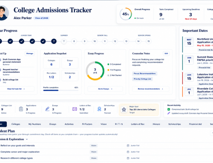The image size is (213, 163).
Task: Open the Jun 15 Lakeview date card
Action: [x=189, y=77]
